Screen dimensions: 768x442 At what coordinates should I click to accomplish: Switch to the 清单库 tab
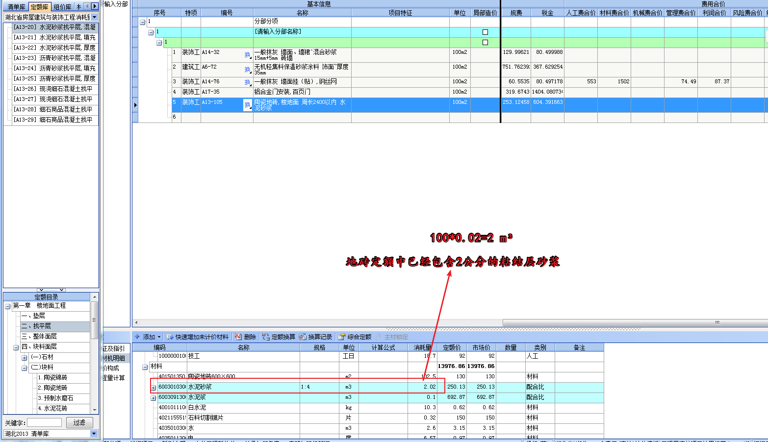16,7
